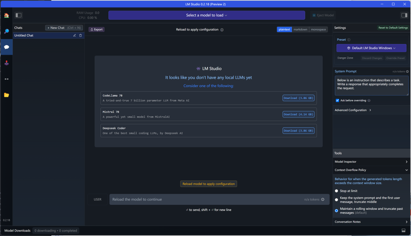Download Deepseek Coder model
Viewport: 411px width, 236px height.
click(x=298, y=131)
